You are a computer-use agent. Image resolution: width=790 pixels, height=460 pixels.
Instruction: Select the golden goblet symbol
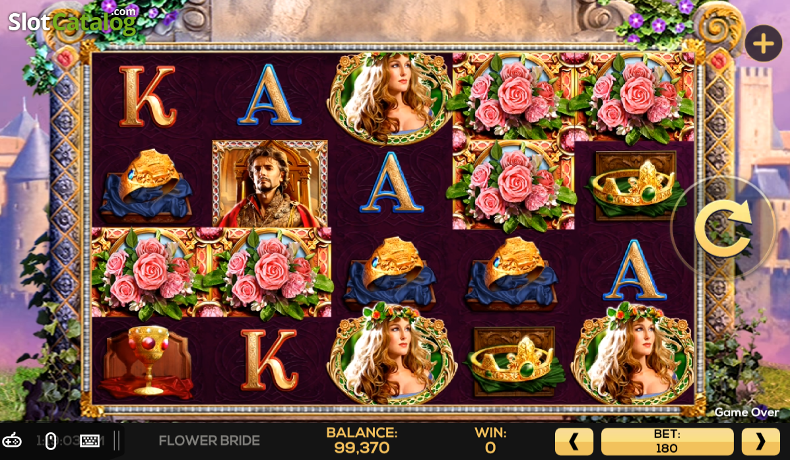click(x=148, y=360)
